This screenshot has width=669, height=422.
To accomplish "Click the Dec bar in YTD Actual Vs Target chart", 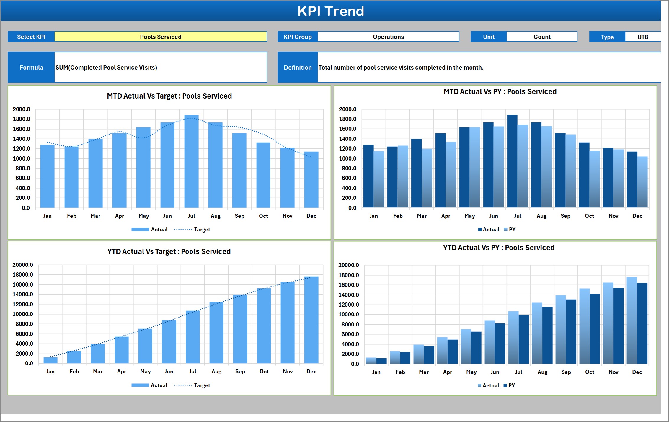I will point(311,320).
